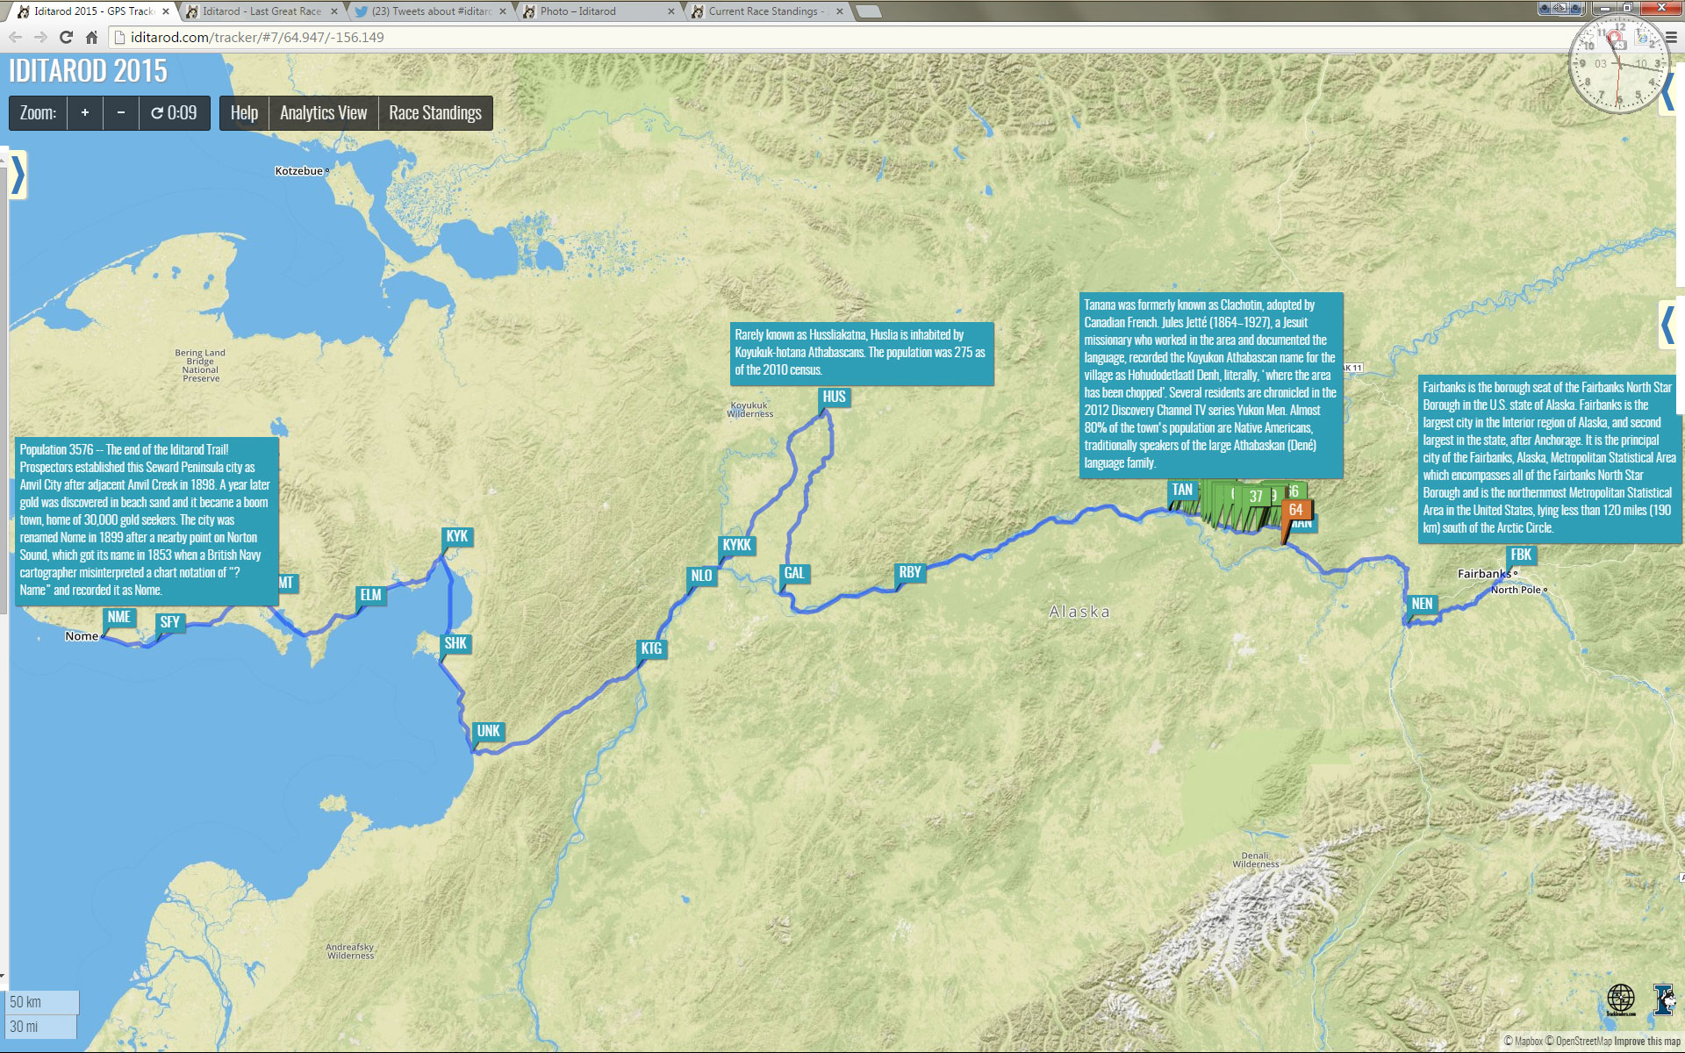Click the OpenStreetMap attribution link

pos(1579,1042)
